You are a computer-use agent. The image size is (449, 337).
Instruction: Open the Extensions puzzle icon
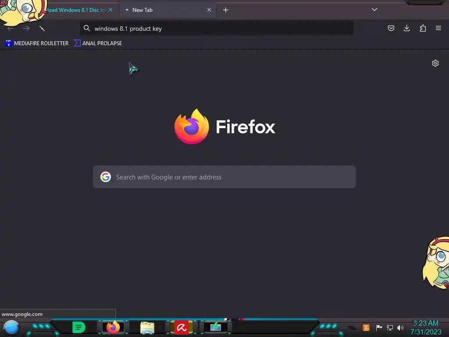click(x=423, y=28)
